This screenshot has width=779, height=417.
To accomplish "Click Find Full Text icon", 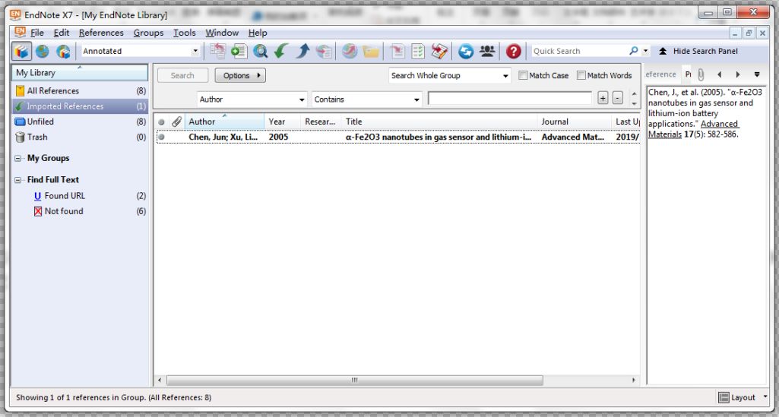I will click(x=324, y=51).
